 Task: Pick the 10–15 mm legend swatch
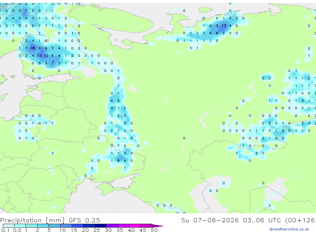coord(66,226)
